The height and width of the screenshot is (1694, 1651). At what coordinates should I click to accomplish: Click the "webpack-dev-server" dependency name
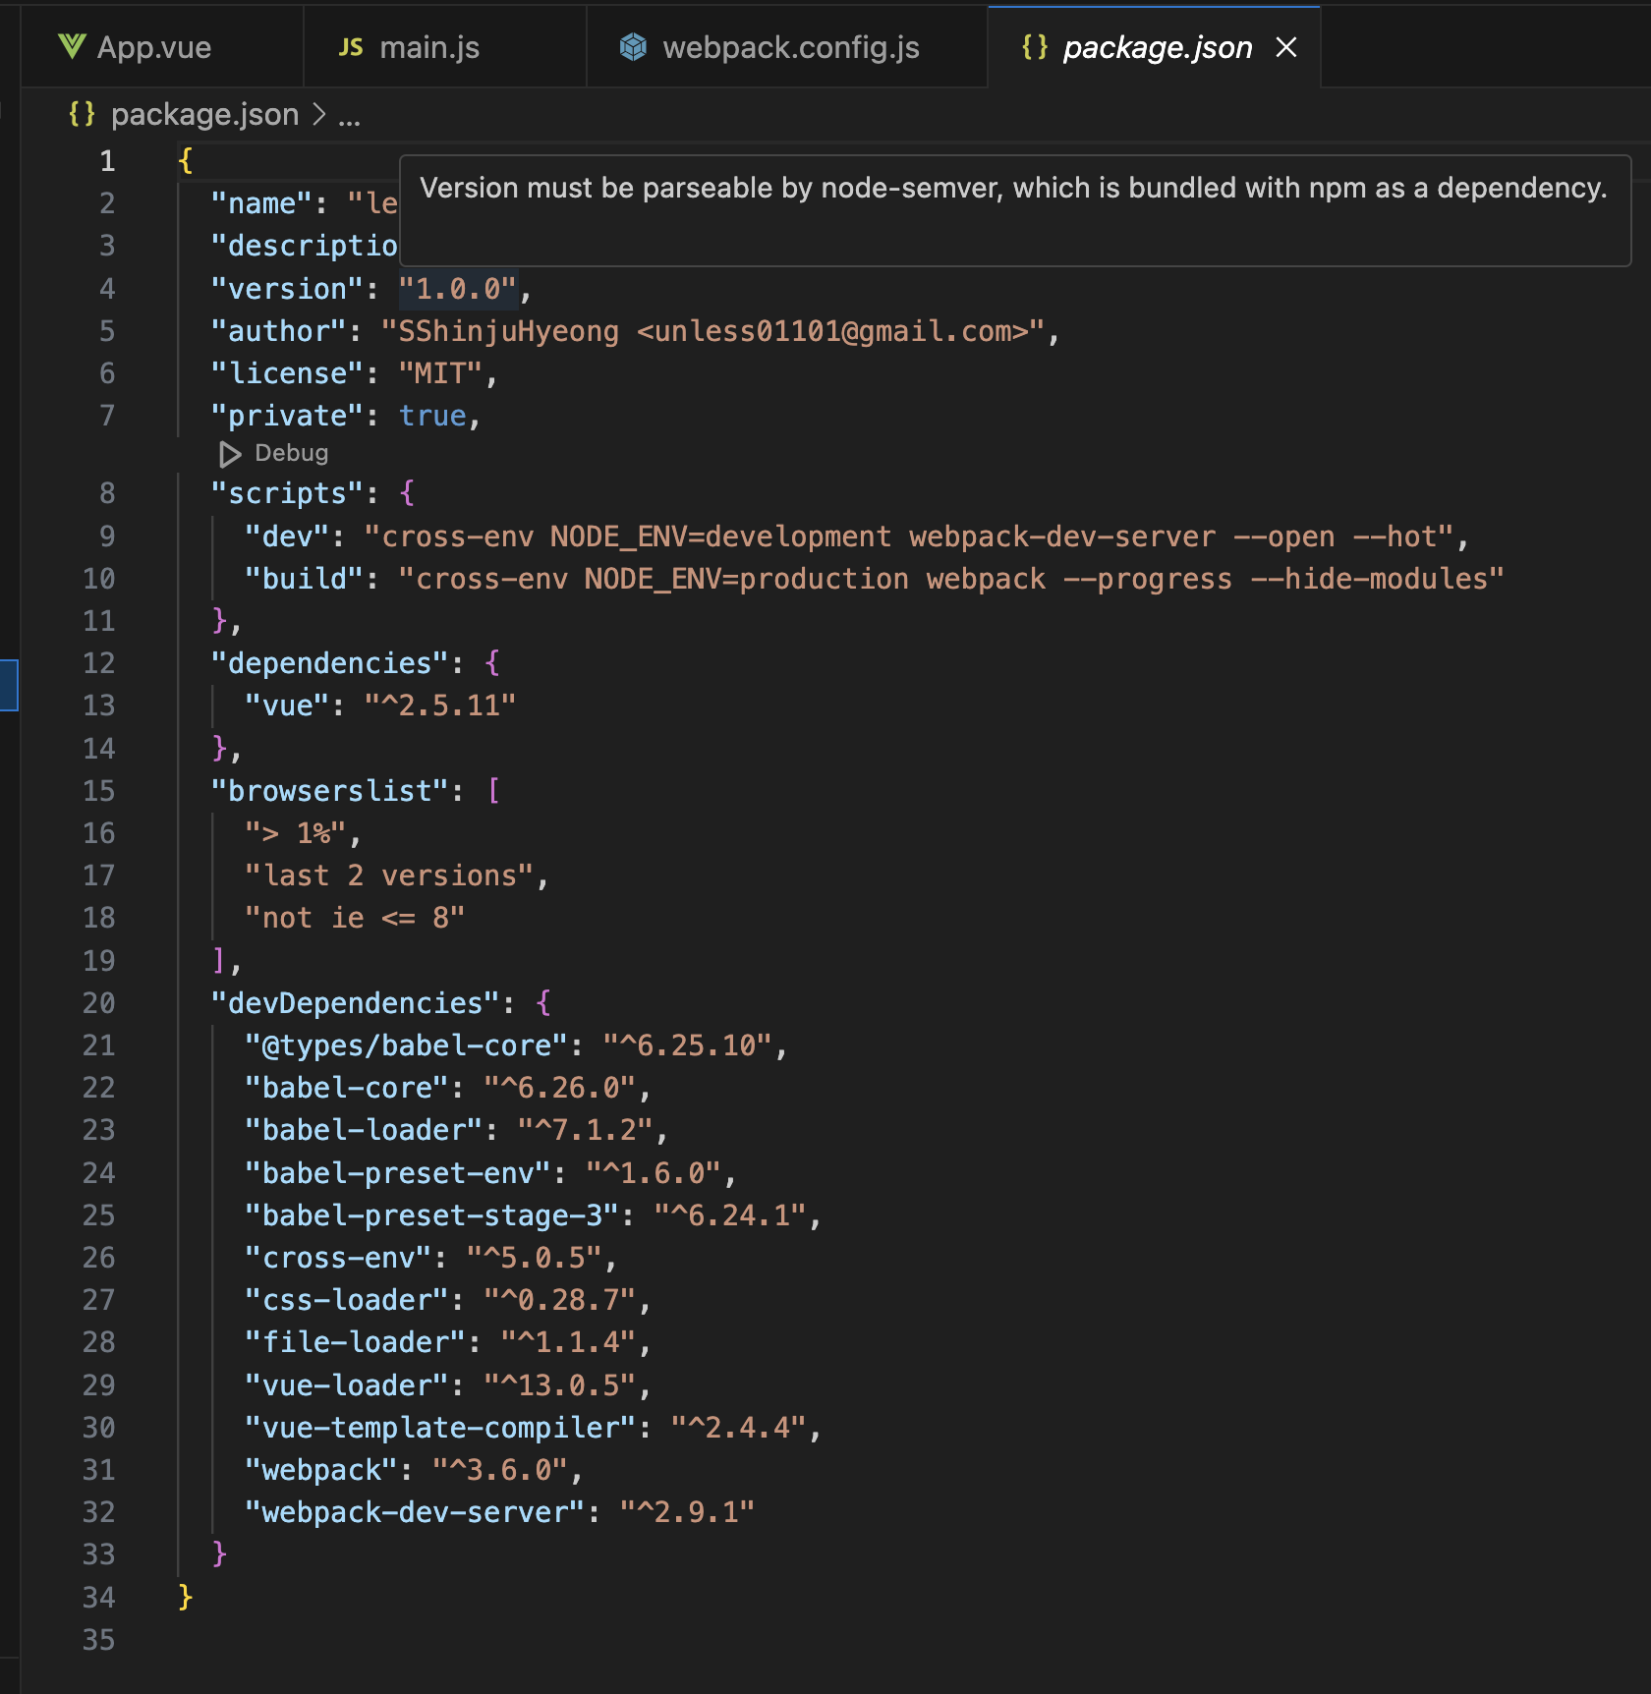click(415, 1512)
